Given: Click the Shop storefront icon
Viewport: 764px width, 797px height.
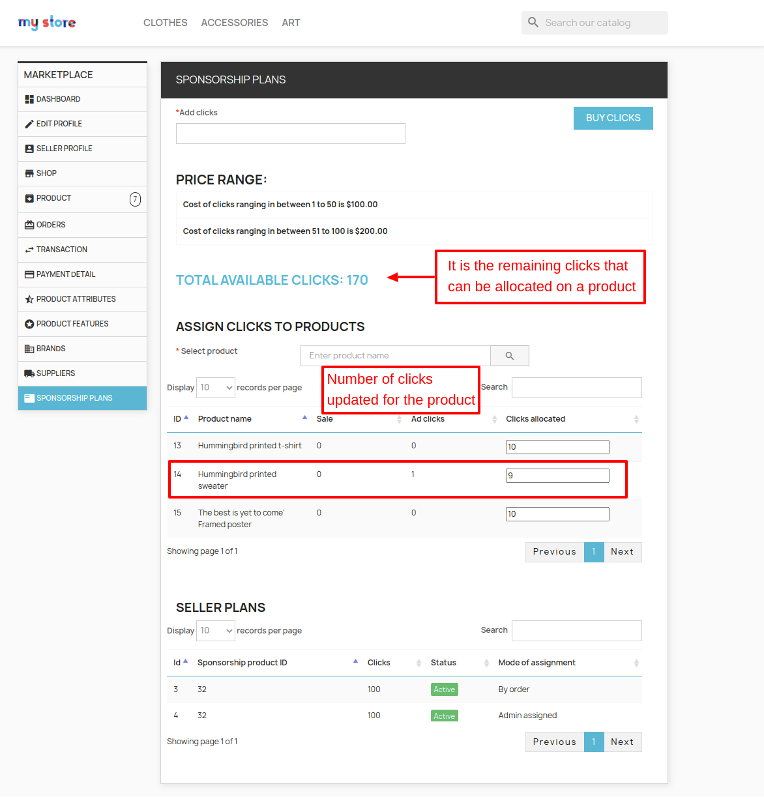Looking at the screenshot, I should tap(29, 173).
